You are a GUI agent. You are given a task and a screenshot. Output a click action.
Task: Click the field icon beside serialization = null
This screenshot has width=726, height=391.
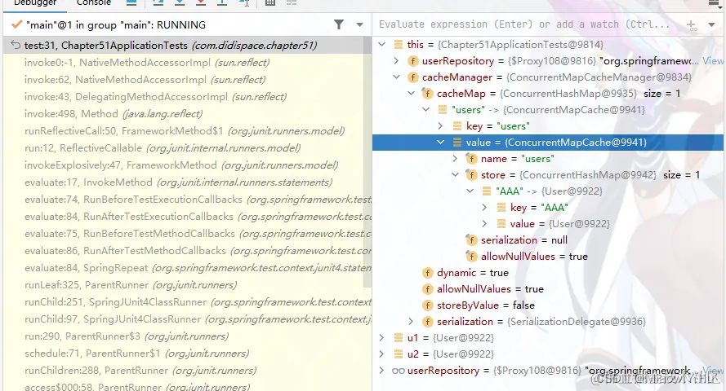471,240
